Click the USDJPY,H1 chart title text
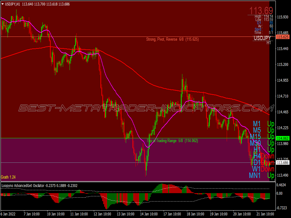 [12, 4]
